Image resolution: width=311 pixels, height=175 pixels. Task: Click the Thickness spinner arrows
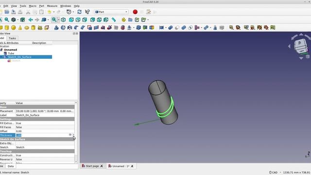[73, 135]
